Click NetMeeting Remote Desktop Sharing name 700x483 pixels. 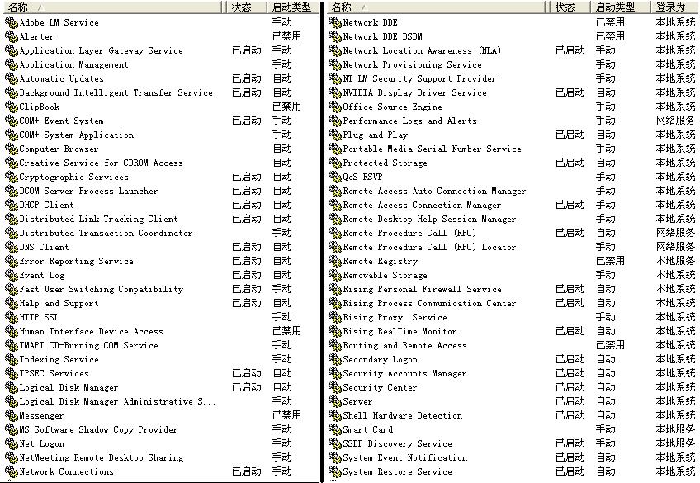102,457
